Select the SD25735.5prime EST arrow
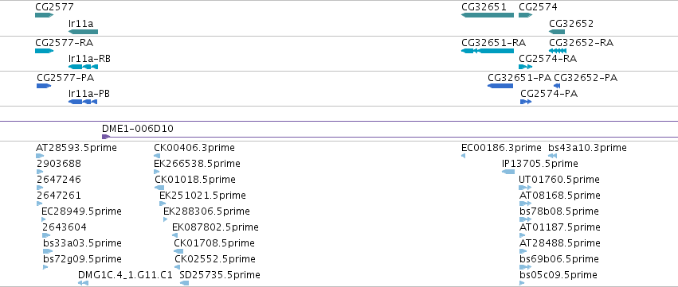The image size is (678, 287). click(185, 283)
